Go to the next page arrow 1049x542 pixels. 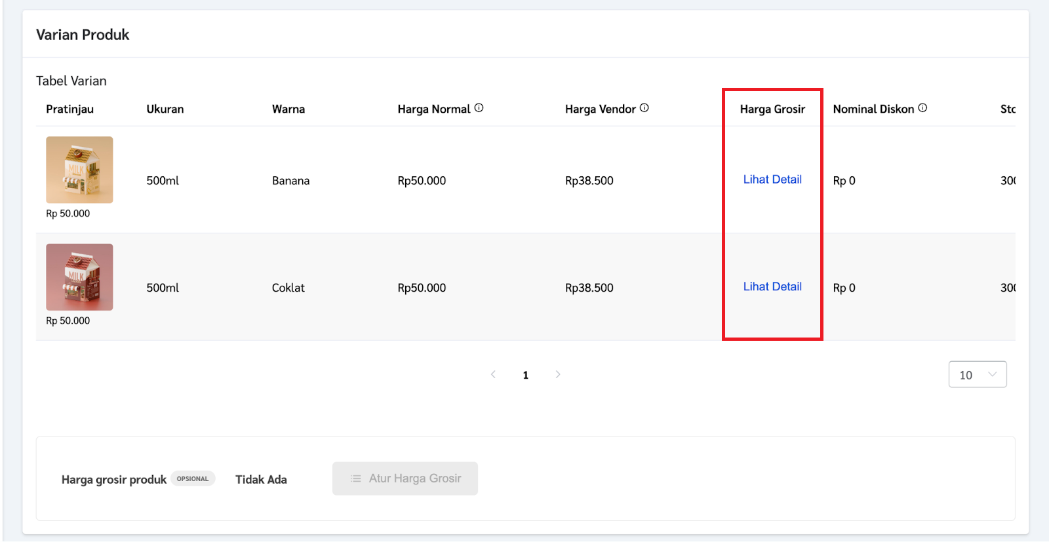[x=558, y=374]
